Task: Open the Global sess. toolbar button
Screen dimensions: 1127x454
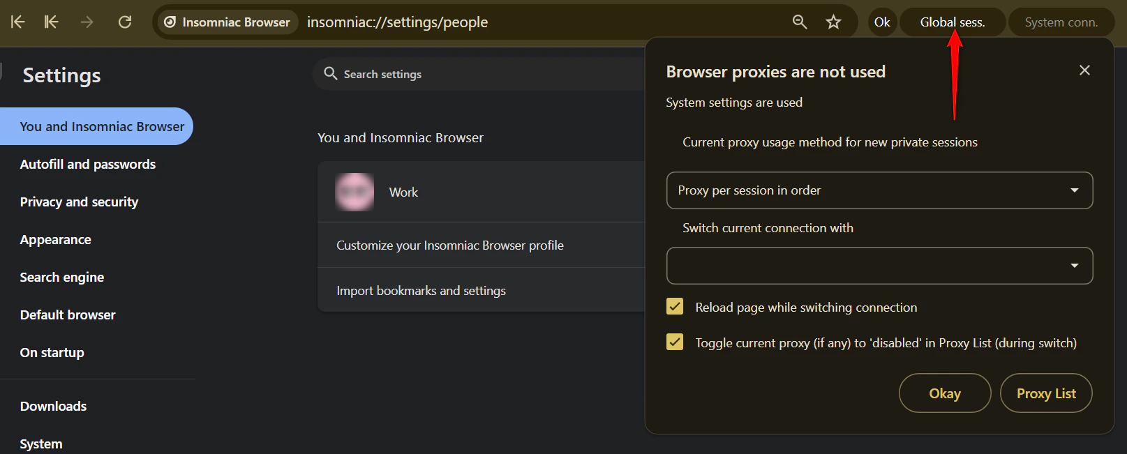Action: 953,22
